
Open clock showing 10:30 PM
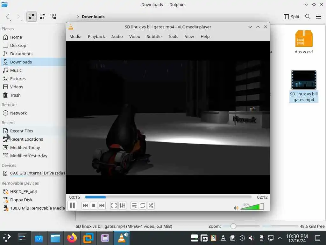(x=297, y=238)
